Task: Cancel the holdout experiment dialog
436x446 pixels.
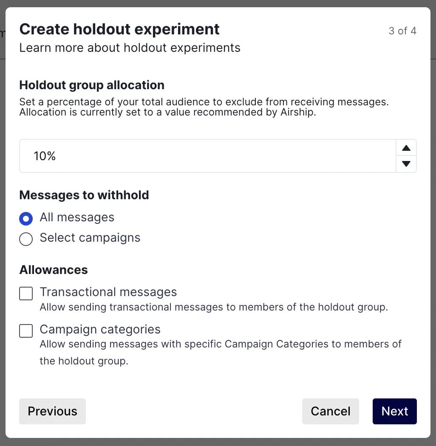Action: tap(330, 411)
